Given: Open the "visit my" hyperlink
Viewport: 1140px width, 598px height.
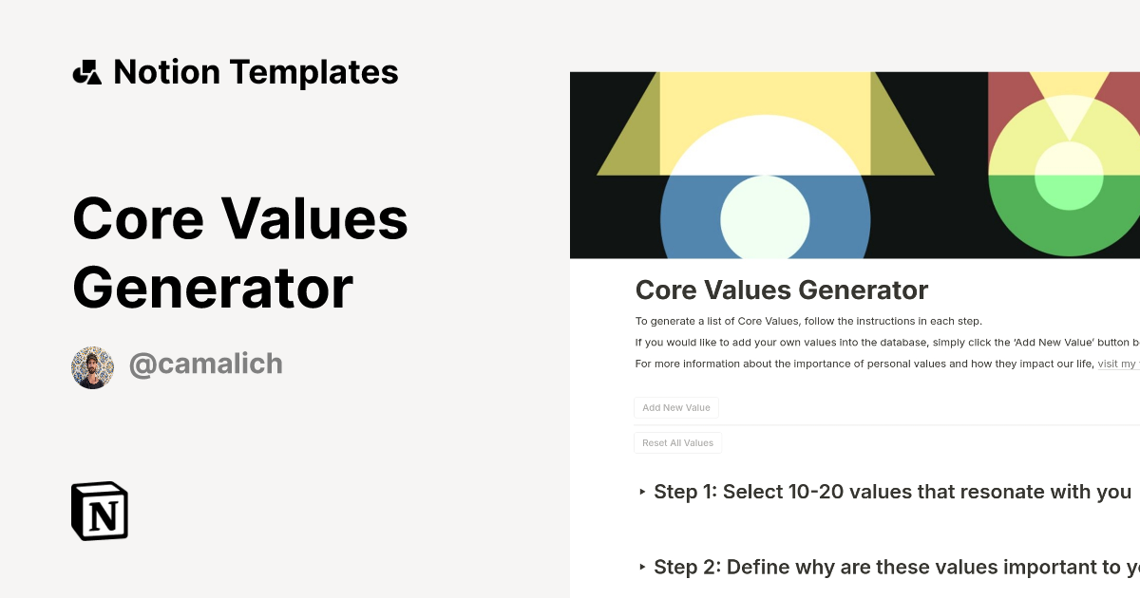Looking at the screenshot, I should (x=1117, y=363).
